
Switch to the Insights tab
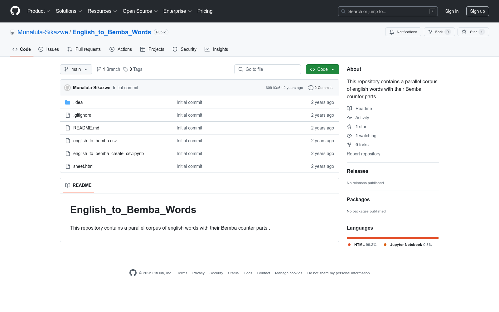(216, 49)
